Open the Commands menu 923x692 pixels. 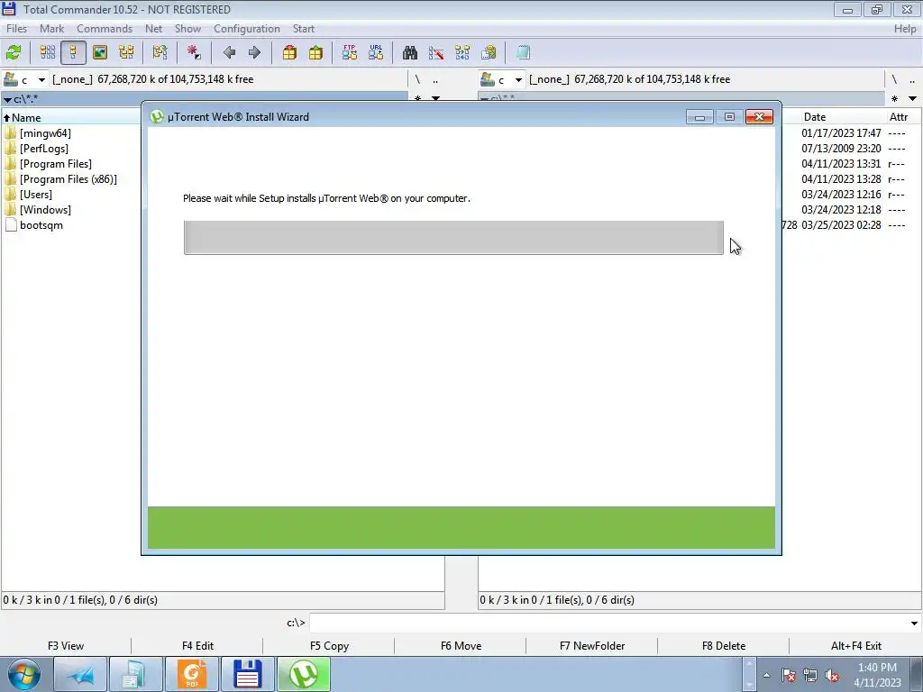tap(105, 28)
